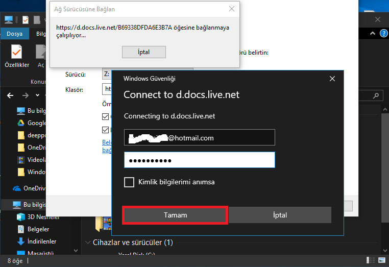
Task: Select the yellow deepp folder in quick access
Action: 31,135
